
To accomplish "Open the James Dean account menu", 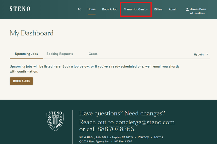I will tap(198, 9).
